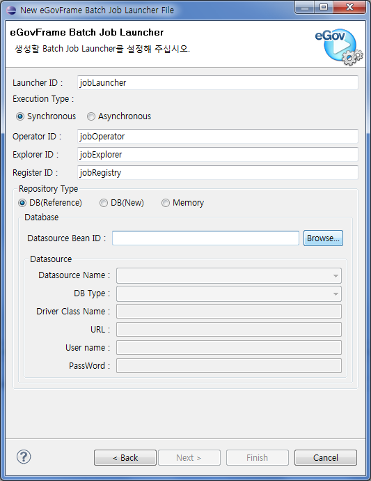Cancel the Batch Job Launcher wizard
Screen dimensions: 371x481
click(326, 458)
